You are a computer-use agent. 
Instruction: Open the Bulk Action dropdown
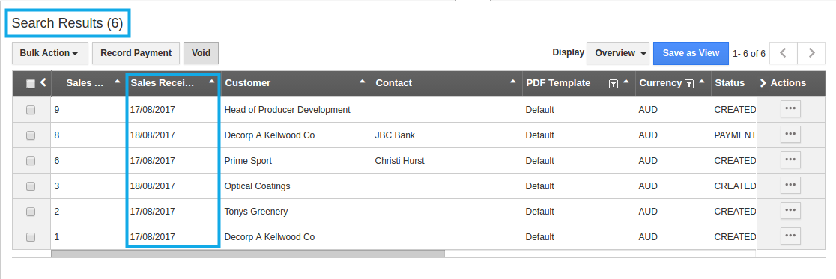pos(50,53)
